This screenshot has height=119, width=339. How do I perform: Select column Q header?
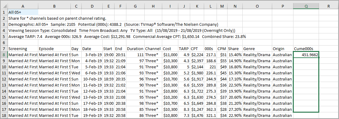[x=306, y=6]
